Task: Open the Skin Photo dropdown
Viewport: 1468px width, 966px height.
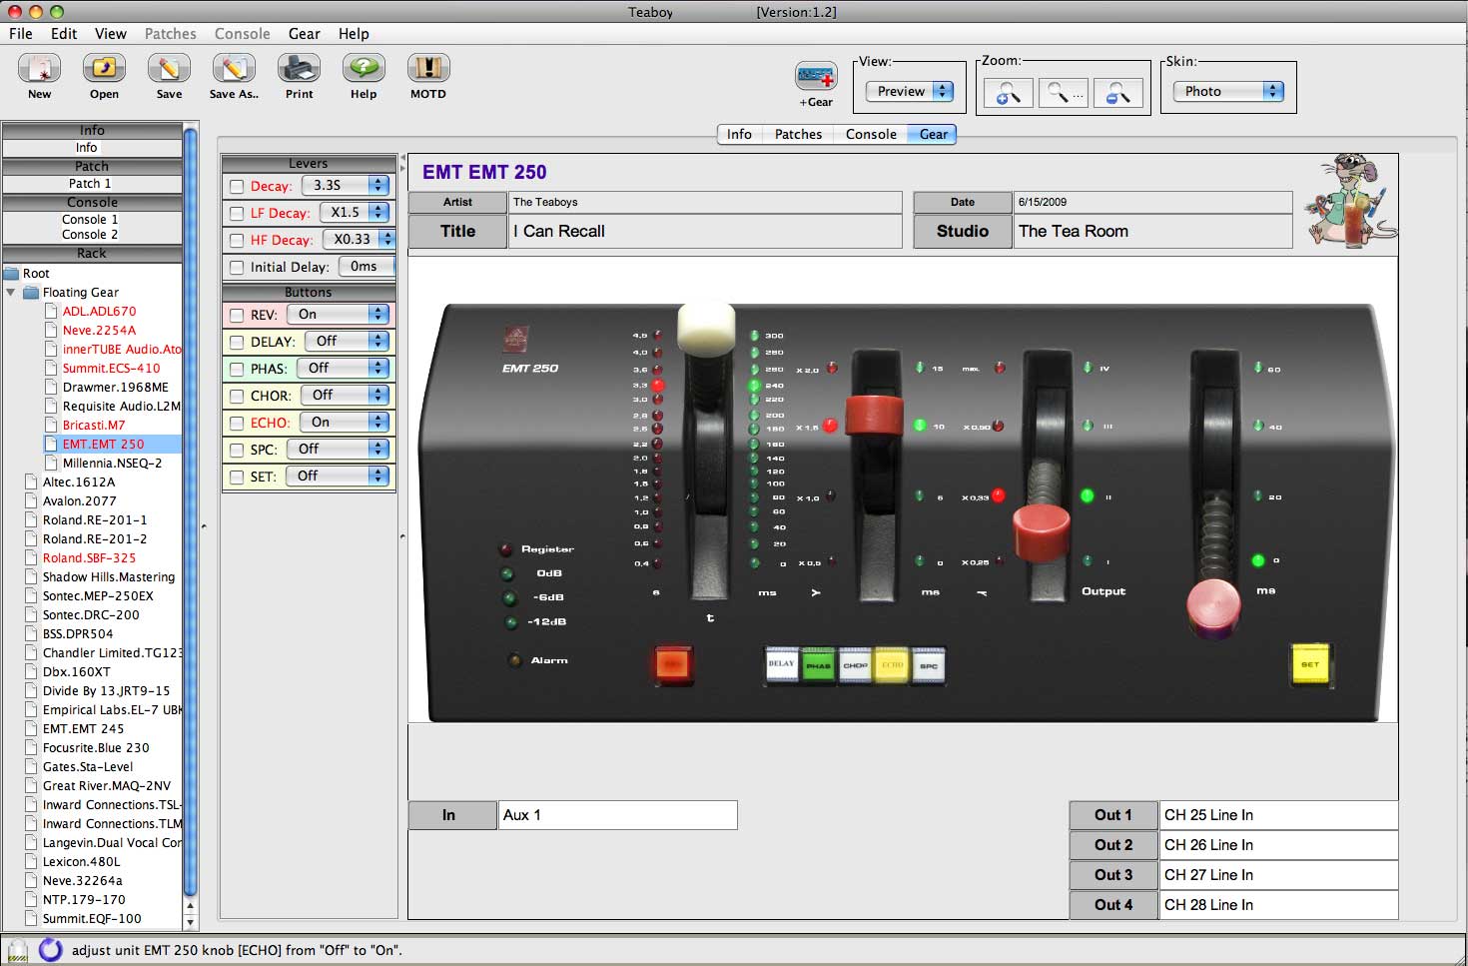Action: click(1228, 91)
